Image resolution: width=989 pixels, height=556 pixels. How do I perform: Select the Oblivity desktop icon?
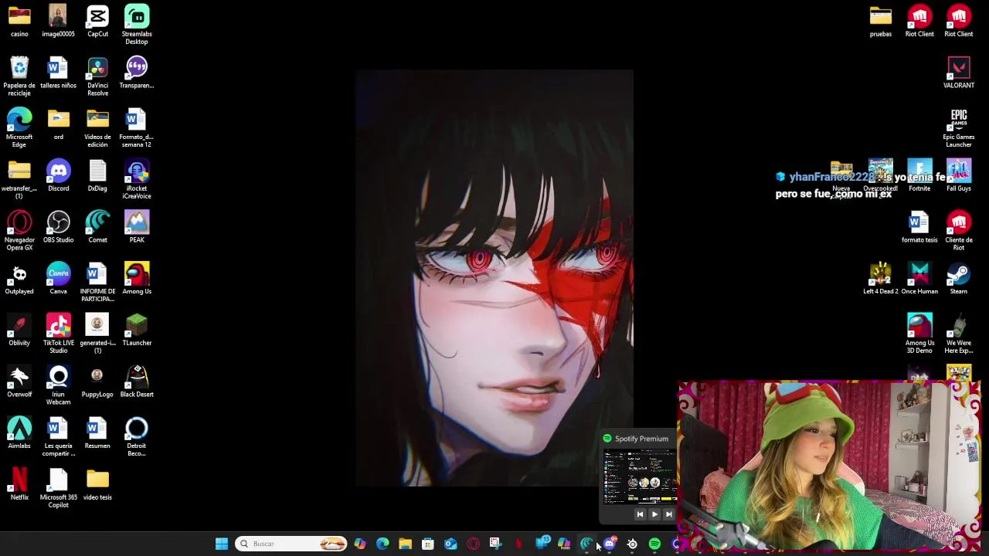[x=19, y=330]
